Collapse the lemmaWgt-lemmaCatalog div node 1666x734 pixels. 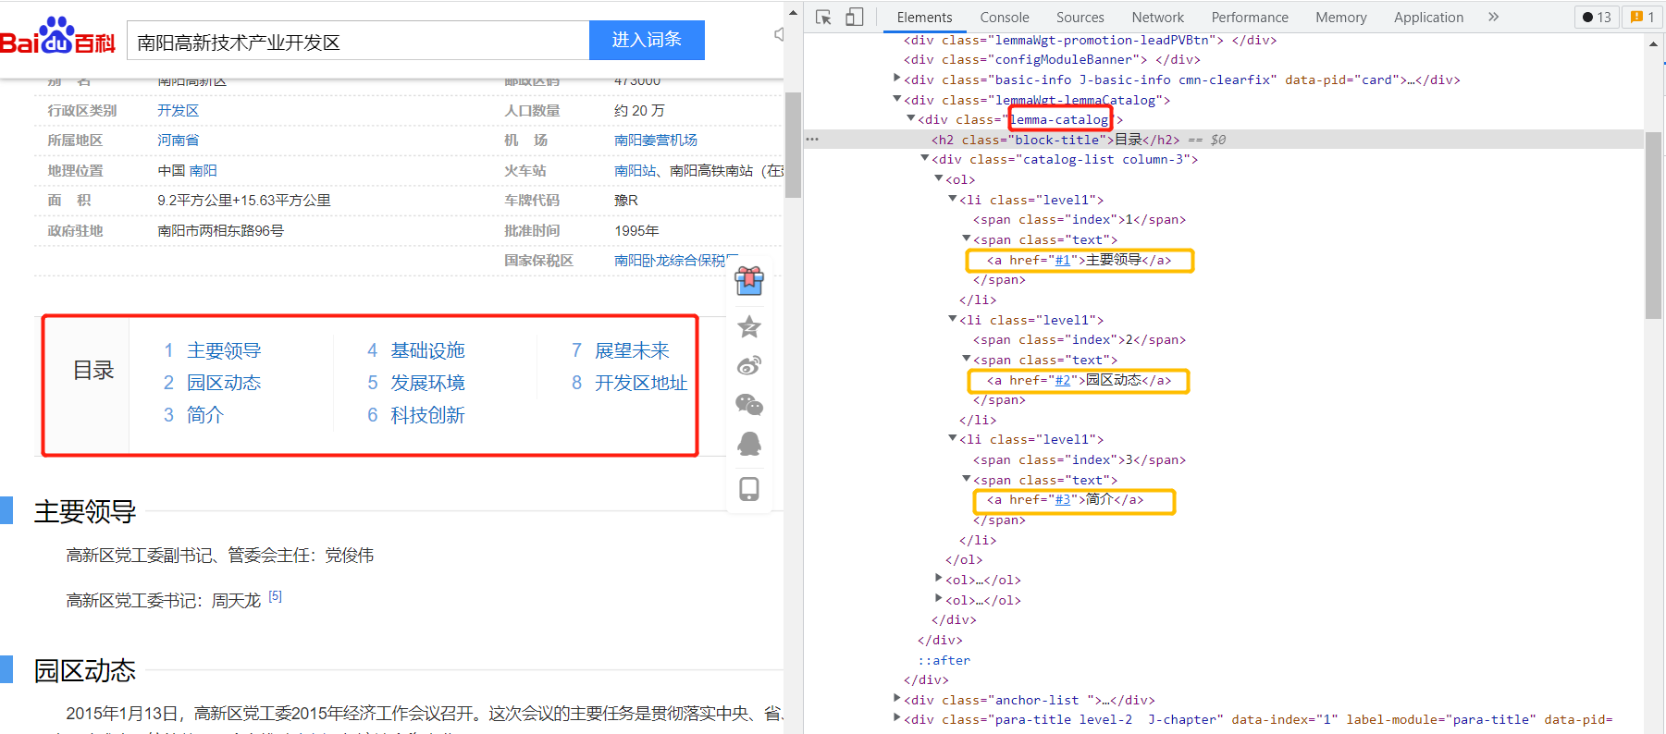click(896, 99)
